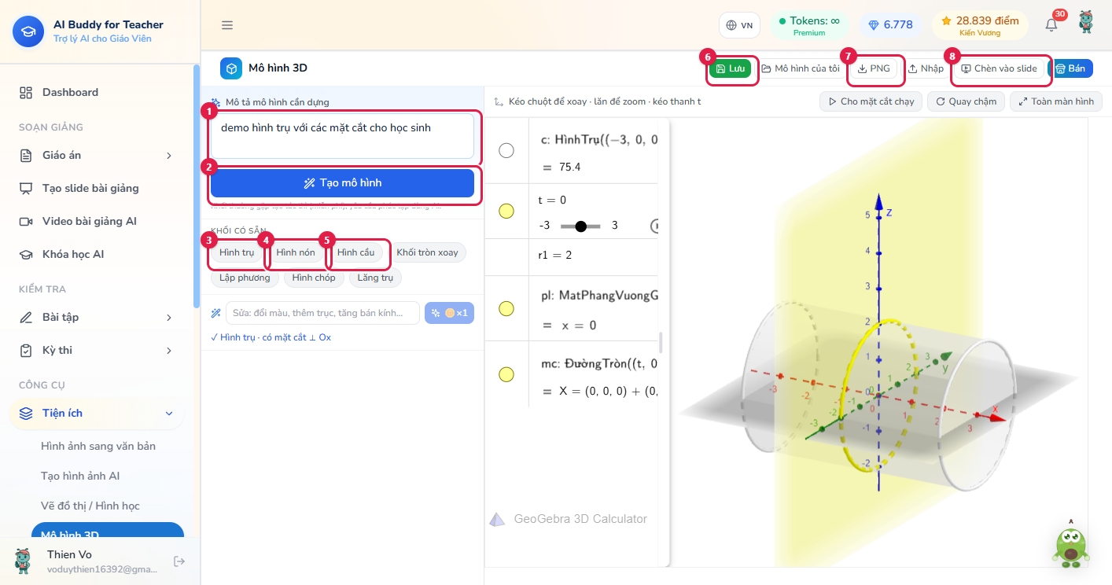Click the Tokens Premium badge
The image size is (1112, 585).
pos(808,25)
